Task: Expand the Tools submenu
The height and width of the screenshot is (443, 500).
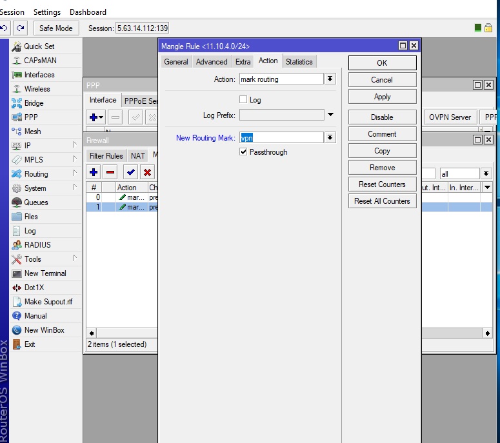Action: coord(75,259)
